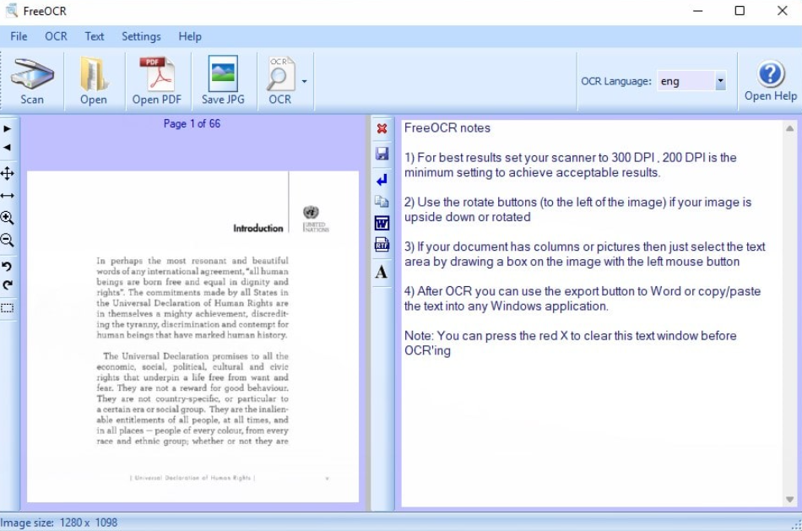
Task: Save text with the floppy disk icon
Action: tap(382, 154)
